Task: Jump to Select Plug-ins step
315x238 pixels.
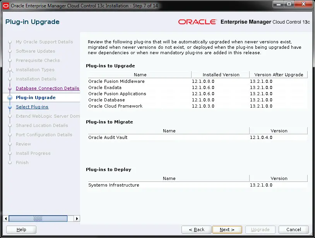Action: tap(32, 107)
